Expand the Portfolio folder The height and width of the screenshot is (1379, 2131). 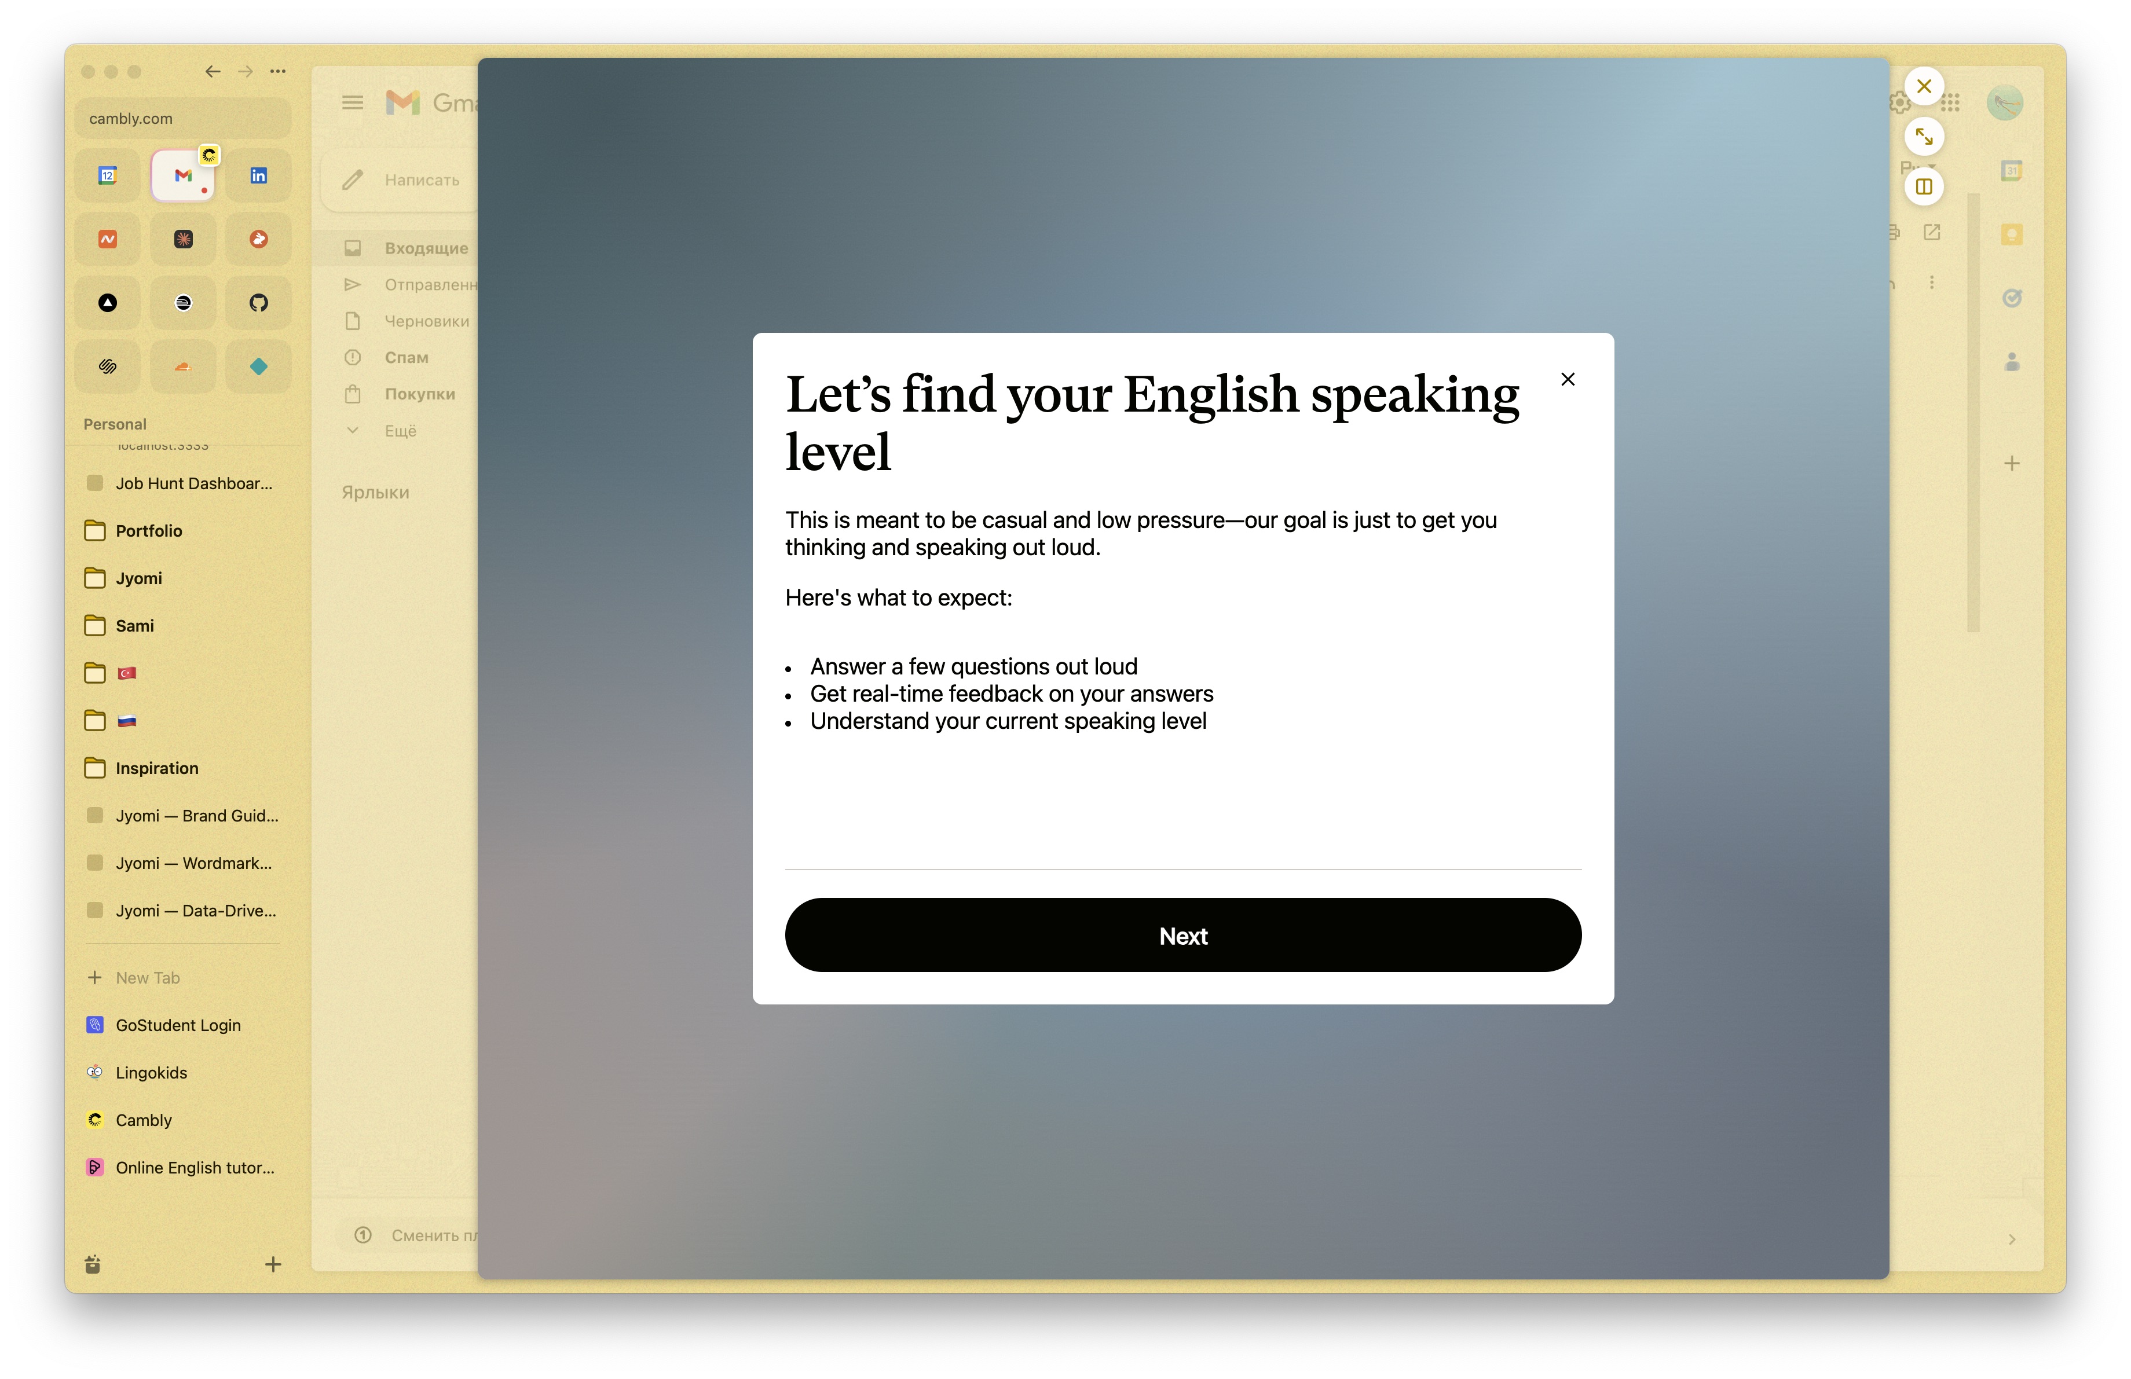(x=149, y=531)
